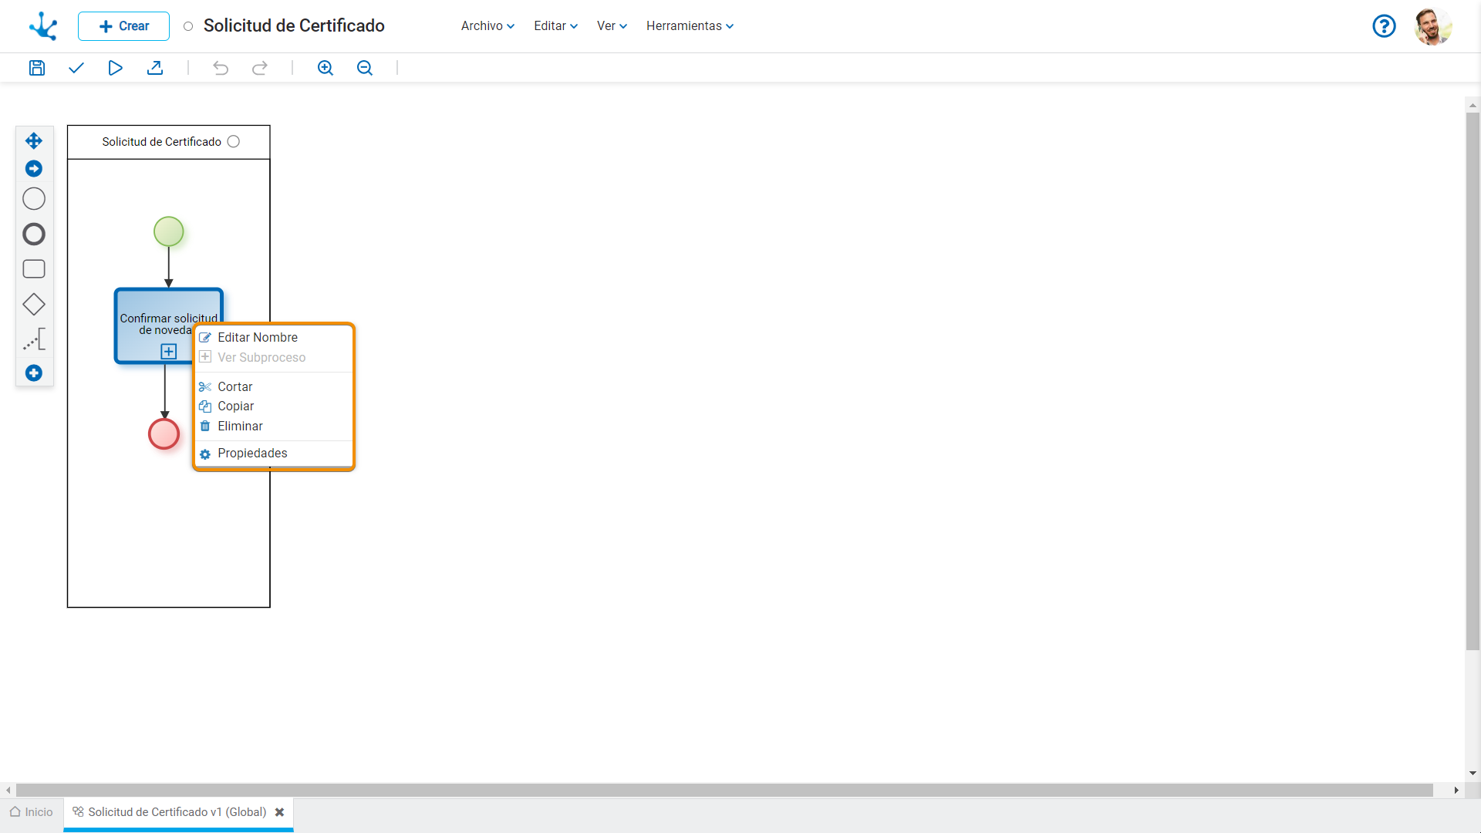Open the Archivo dropdown menu
Image resolution: width=1481 pixels, height=833 pixels.
click(487, 26)
